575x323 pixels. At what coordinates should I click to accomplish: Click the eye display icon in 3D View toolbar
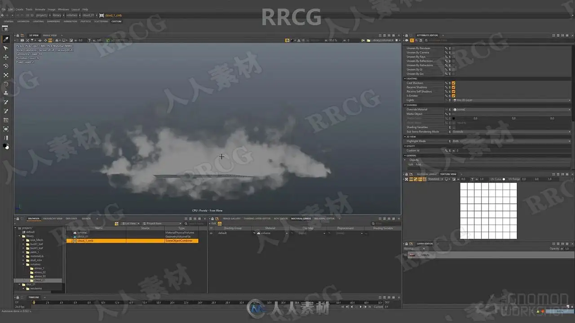coord(40,40)
